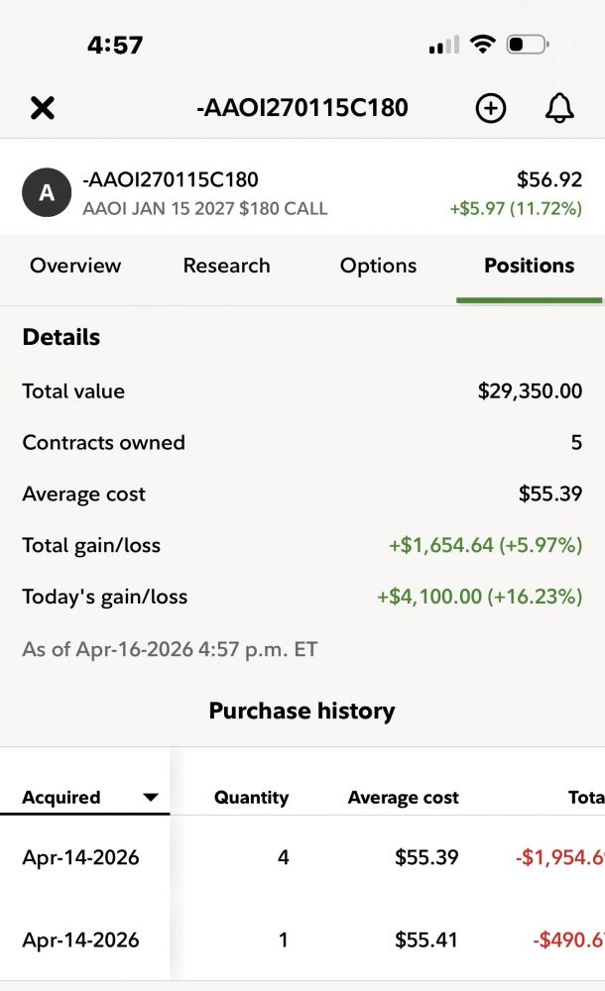Open alerts via the bell icon
605x991 pixels.
point(560,108)
